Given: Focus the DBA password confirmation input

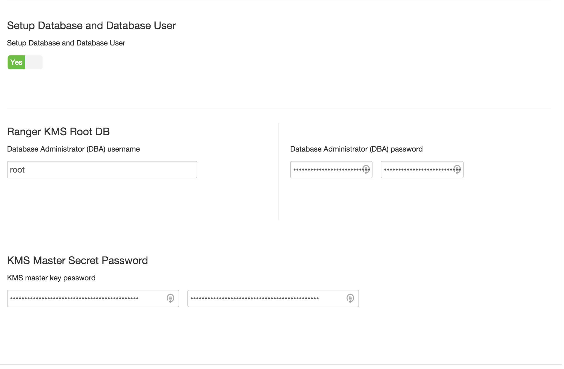Looking at the screenshot, I should point(422,170).
